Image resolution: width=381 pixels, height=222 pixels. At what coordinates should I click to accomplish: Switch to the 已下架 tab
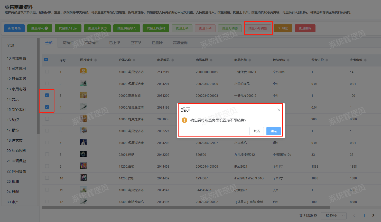(x=136, y=43)
